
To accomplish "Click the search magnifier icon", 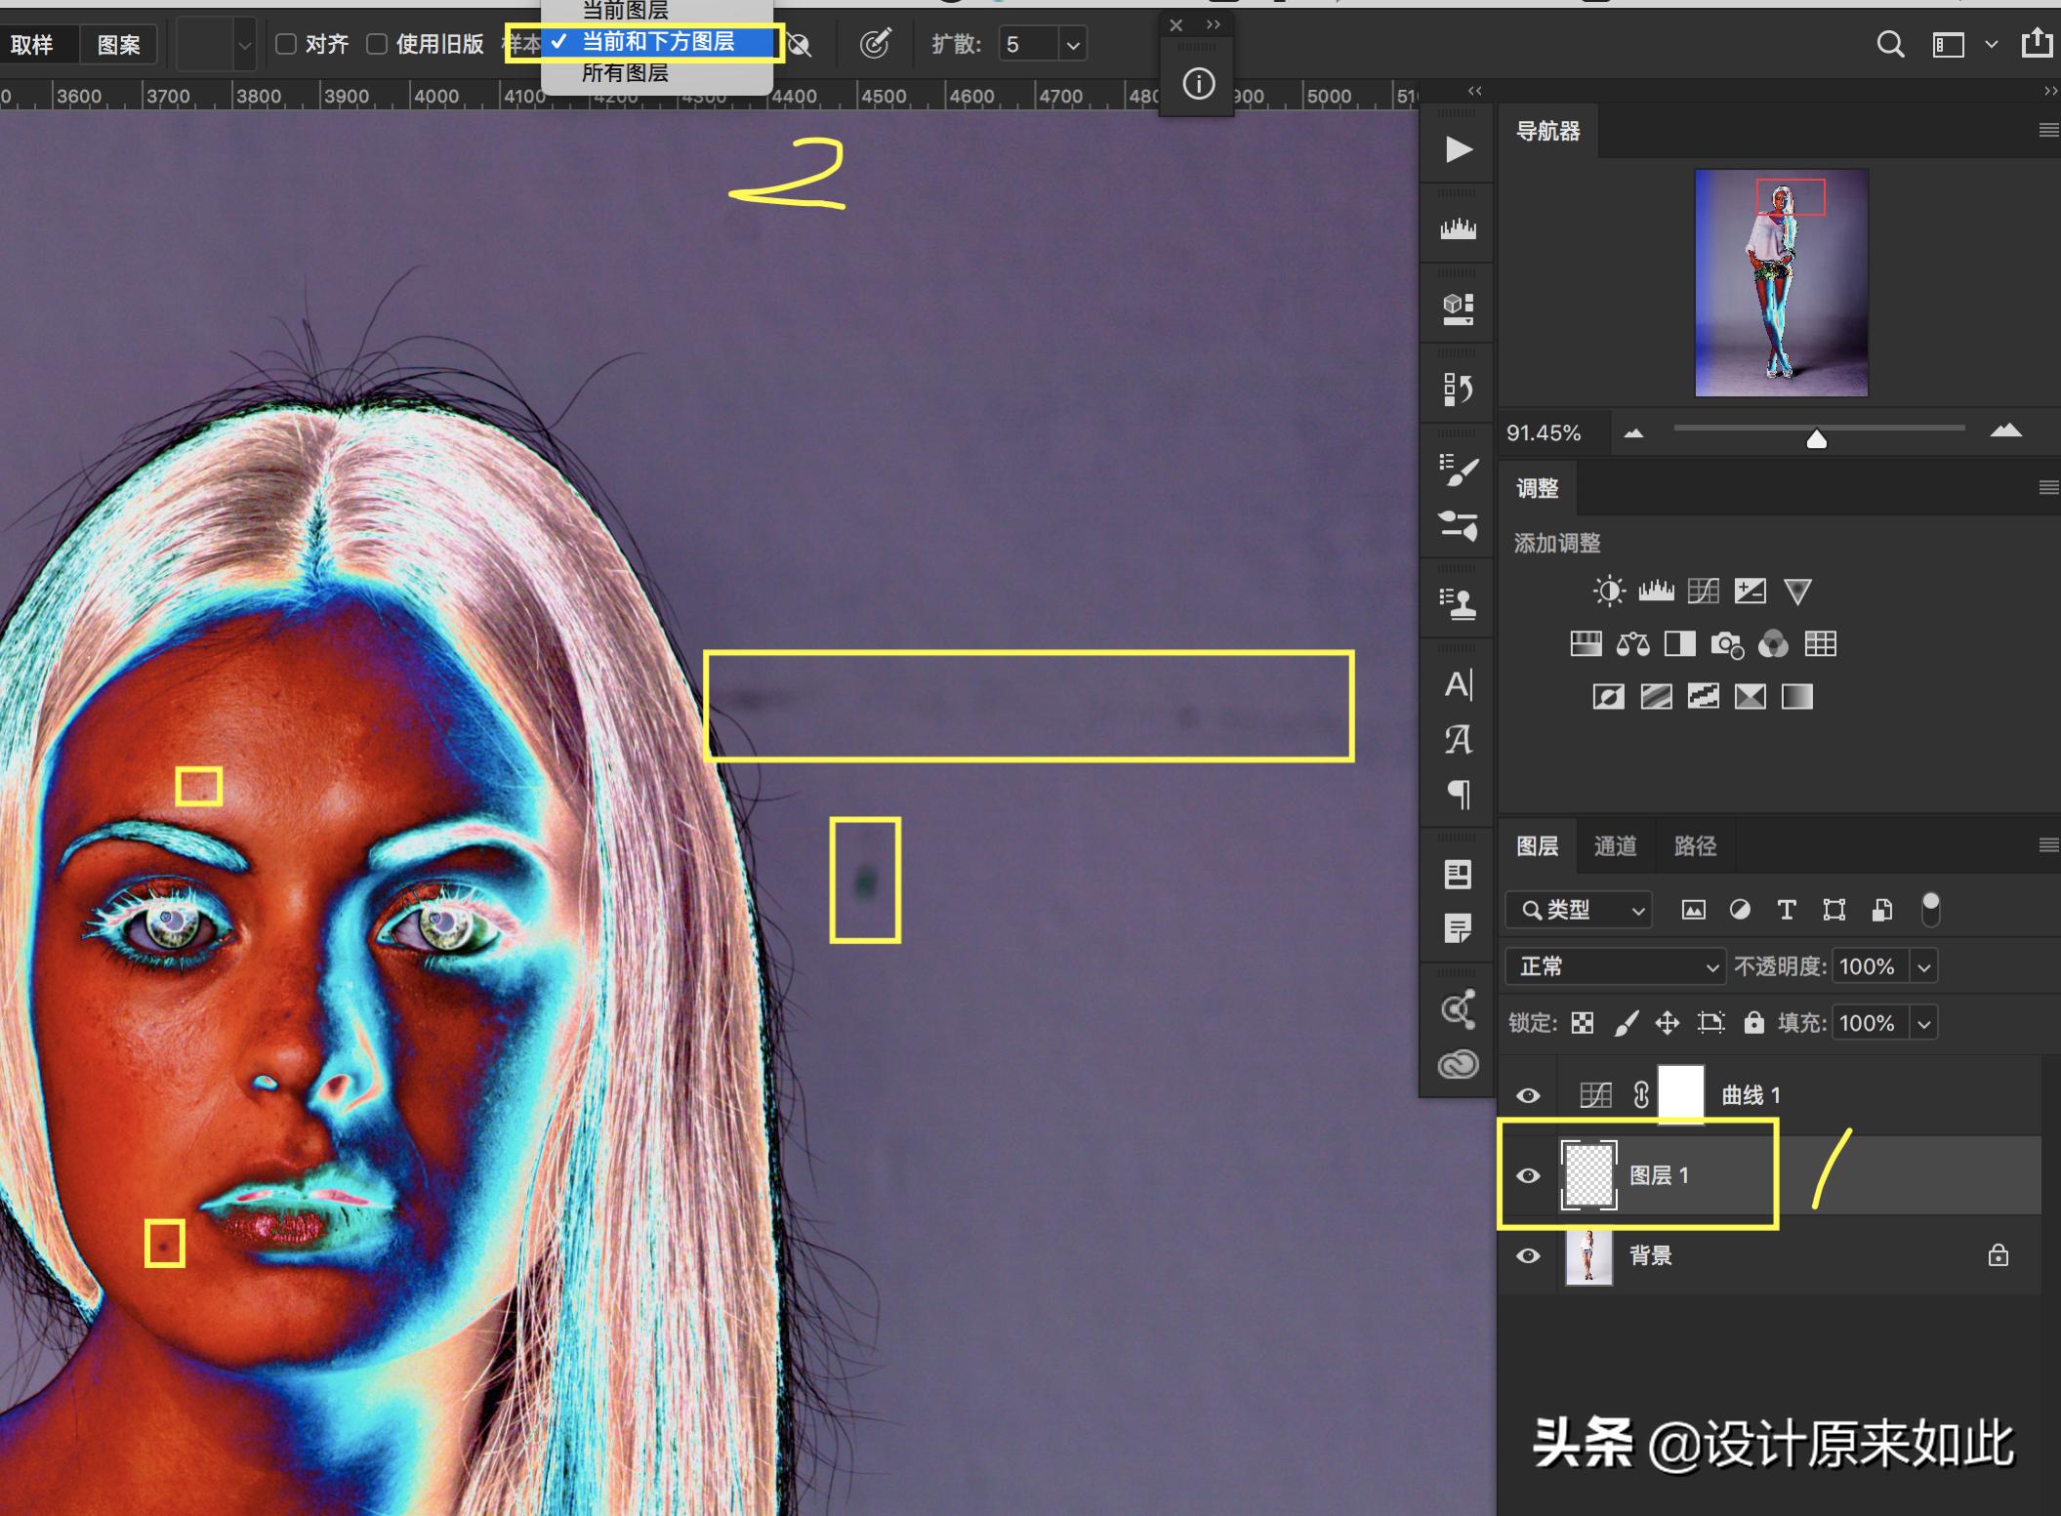I will (x=1890, y=45).
